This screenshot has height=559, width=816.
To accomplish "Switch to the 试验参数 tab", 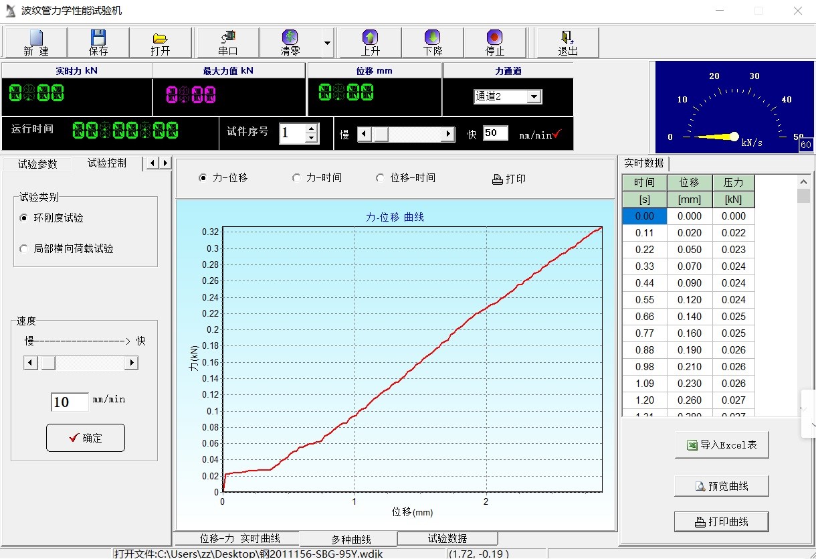I will pyautogui.click(x=37, y=164).
